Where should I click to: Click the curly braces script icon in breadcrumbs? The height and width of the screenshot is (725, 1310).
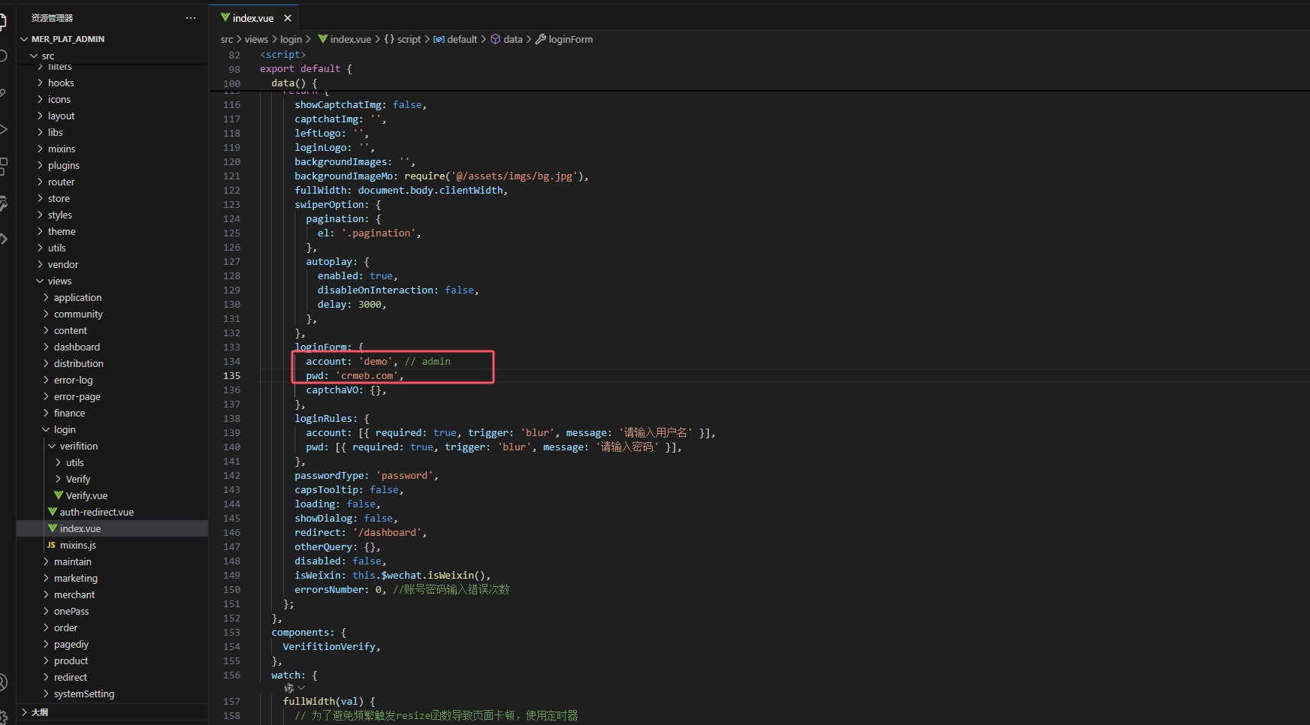click(389, 39)
